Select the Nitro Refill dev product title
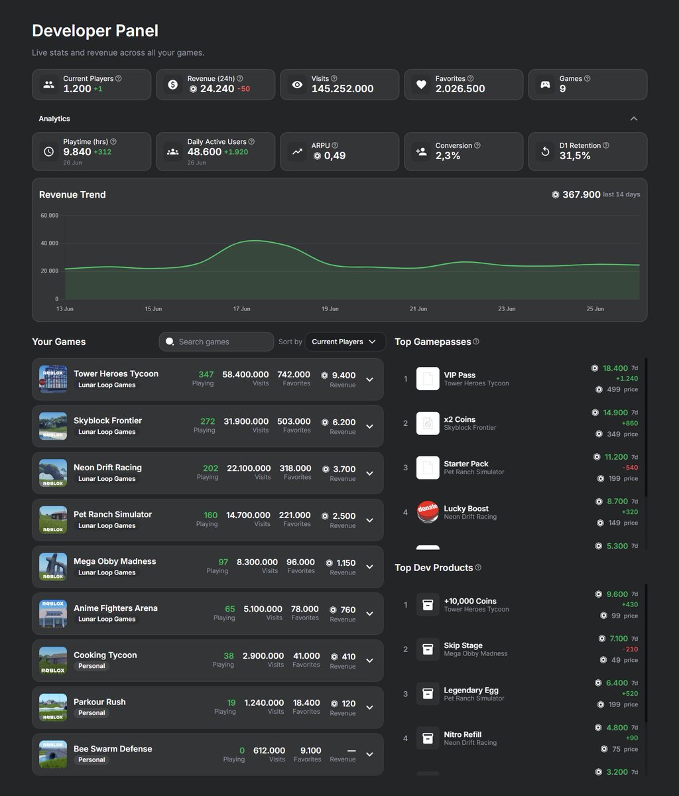This screenshot has height=796, width=679. [462, 734]
